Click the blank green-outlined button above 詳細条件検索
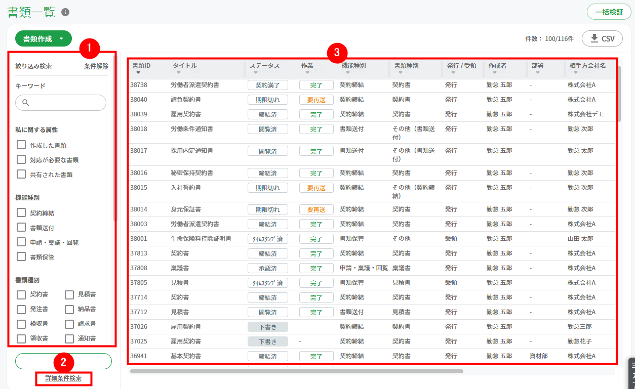635x389 pixels. (63, 361)
